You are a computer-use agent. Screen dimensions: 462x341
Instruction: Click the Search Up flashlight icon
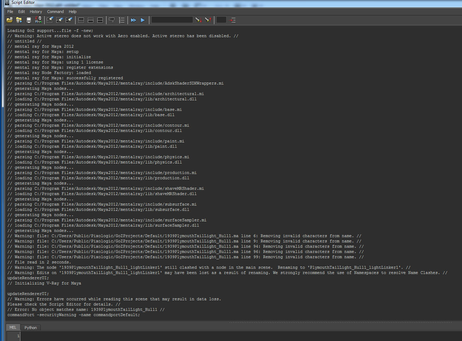pyautogui.click(x=208, y=20)
